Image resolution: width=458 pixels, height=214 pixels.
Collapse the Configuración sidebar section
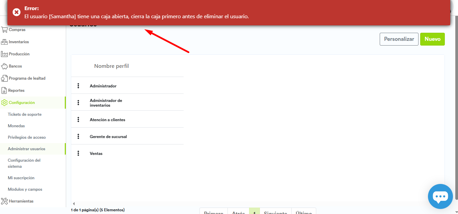click(22, 103)
